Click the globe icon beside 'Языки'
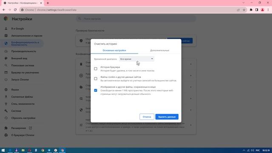272x153 pixels. [x=6, y=90]
